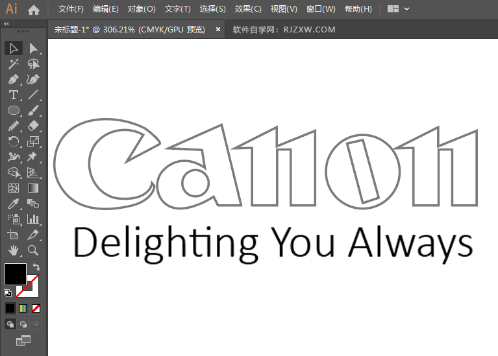Screen dimensions: 498x356
Task: Select the Column Graph tool
Action: (33, 219)
